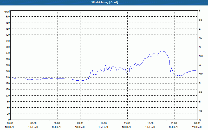Click the 300 y-axis tick label

tap(8, 59)
